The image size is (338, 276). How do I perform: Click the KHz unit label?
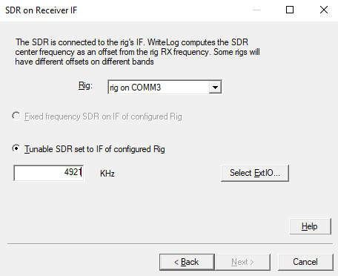point(107,174)
